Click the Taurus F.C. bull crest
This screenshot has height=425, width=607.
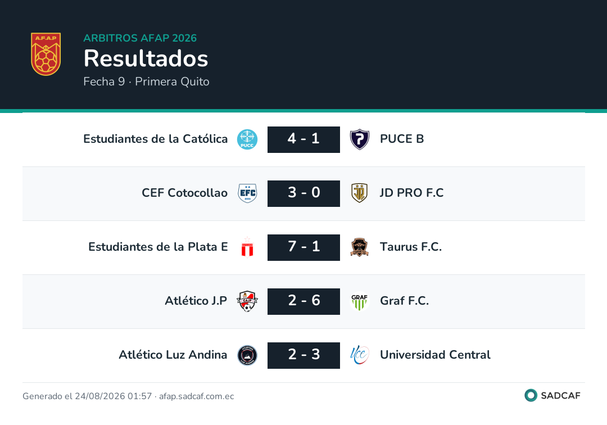point(359,247)
